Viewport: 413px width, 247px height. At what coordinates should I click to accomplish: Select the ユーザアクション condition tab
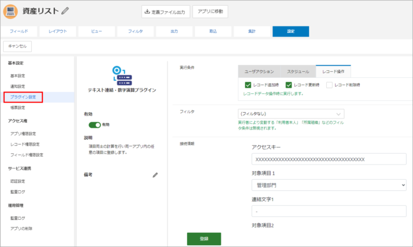[x=259, y=71]
